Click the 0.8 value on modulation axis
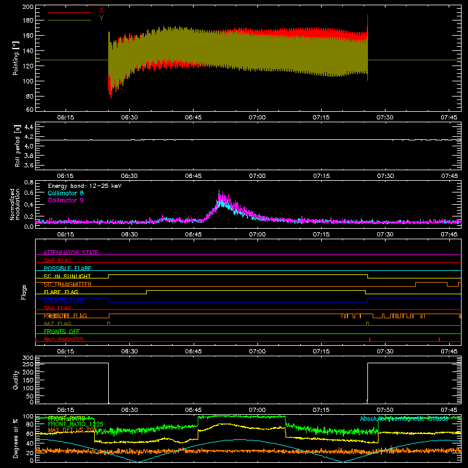The image size is (468, 468). click(29, 182)
